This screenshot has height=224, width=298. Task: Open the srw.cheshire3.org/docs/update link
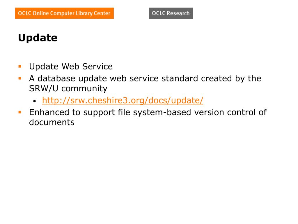[123, 100]
